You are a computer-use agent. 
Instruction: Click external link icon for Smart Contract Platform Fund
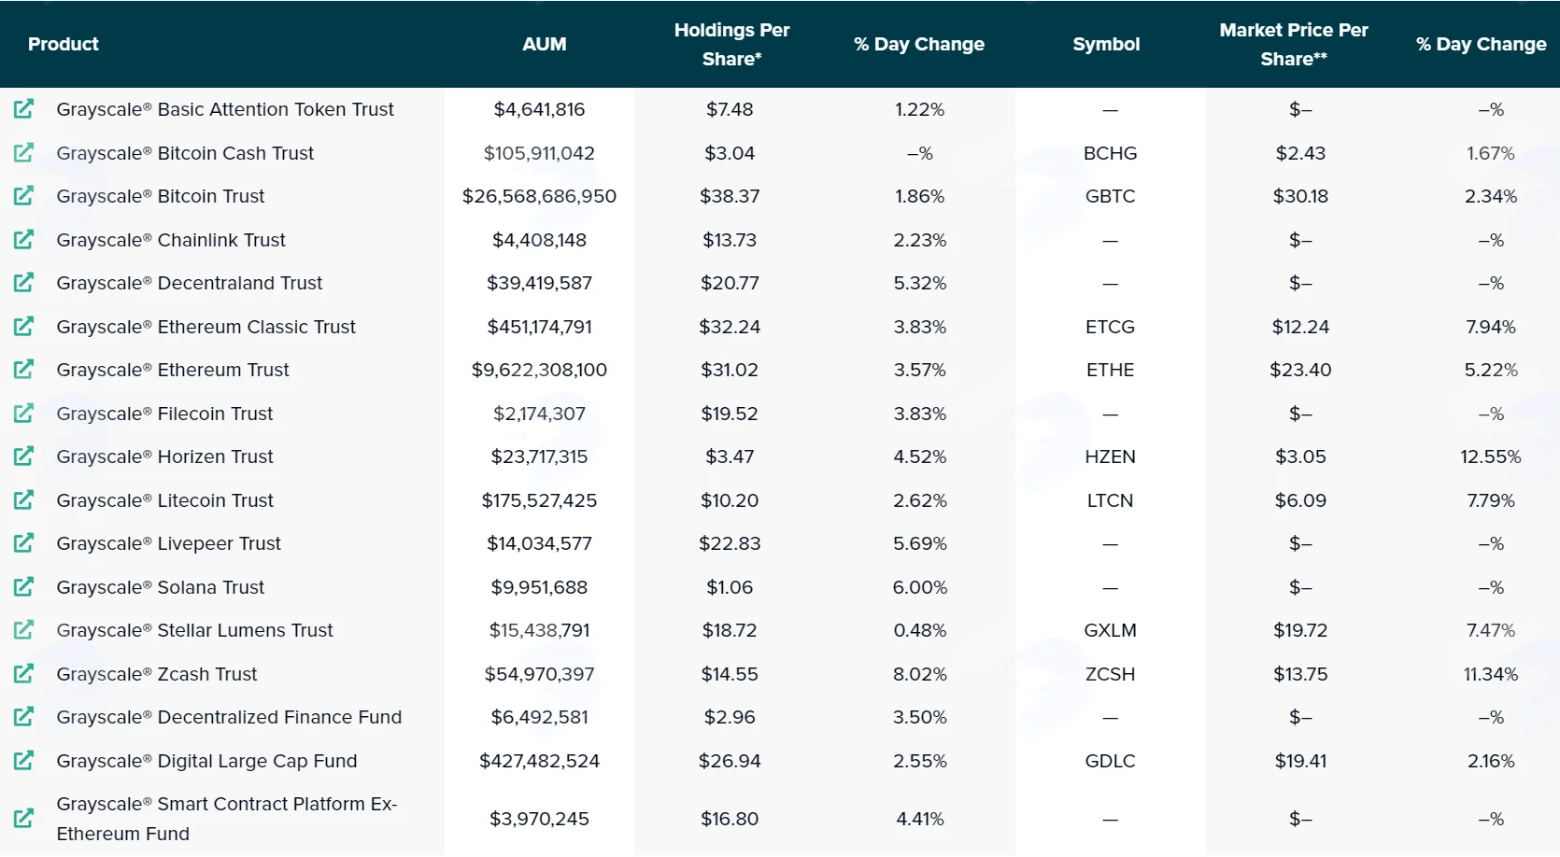coord(23,819)
